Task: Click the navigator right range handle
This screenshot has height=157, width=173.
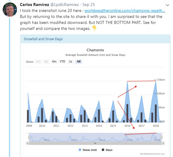Action: click(161, 137)
